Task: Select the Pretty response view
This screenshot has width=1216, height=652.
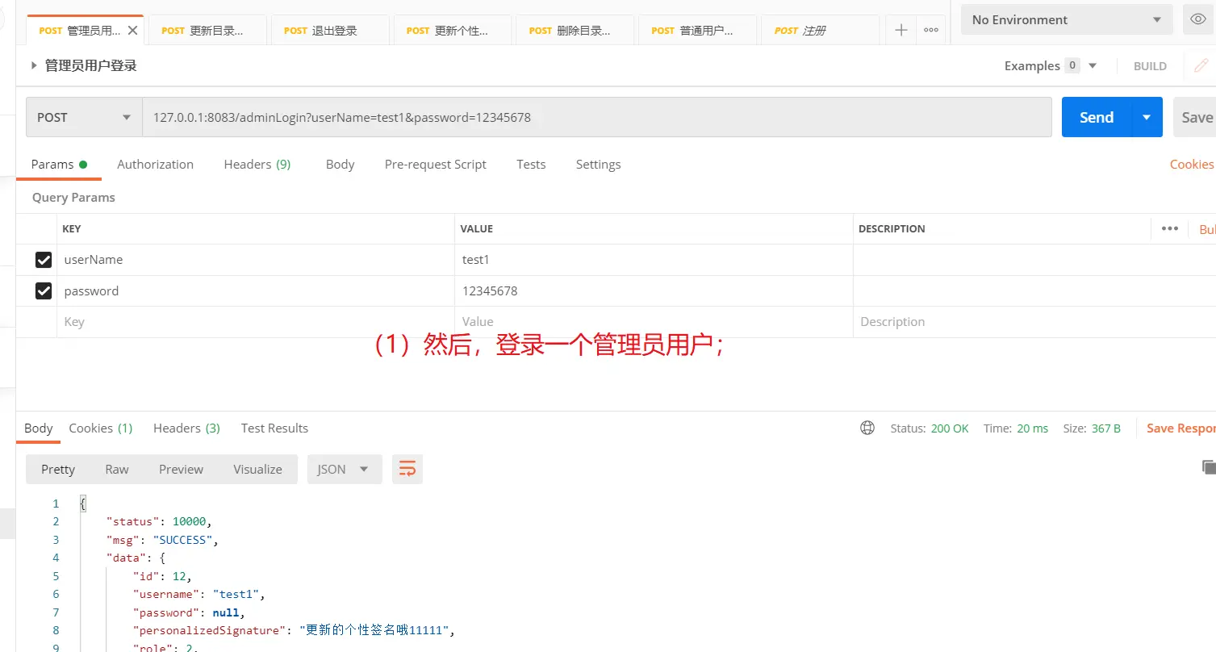Action: (58, 469)
